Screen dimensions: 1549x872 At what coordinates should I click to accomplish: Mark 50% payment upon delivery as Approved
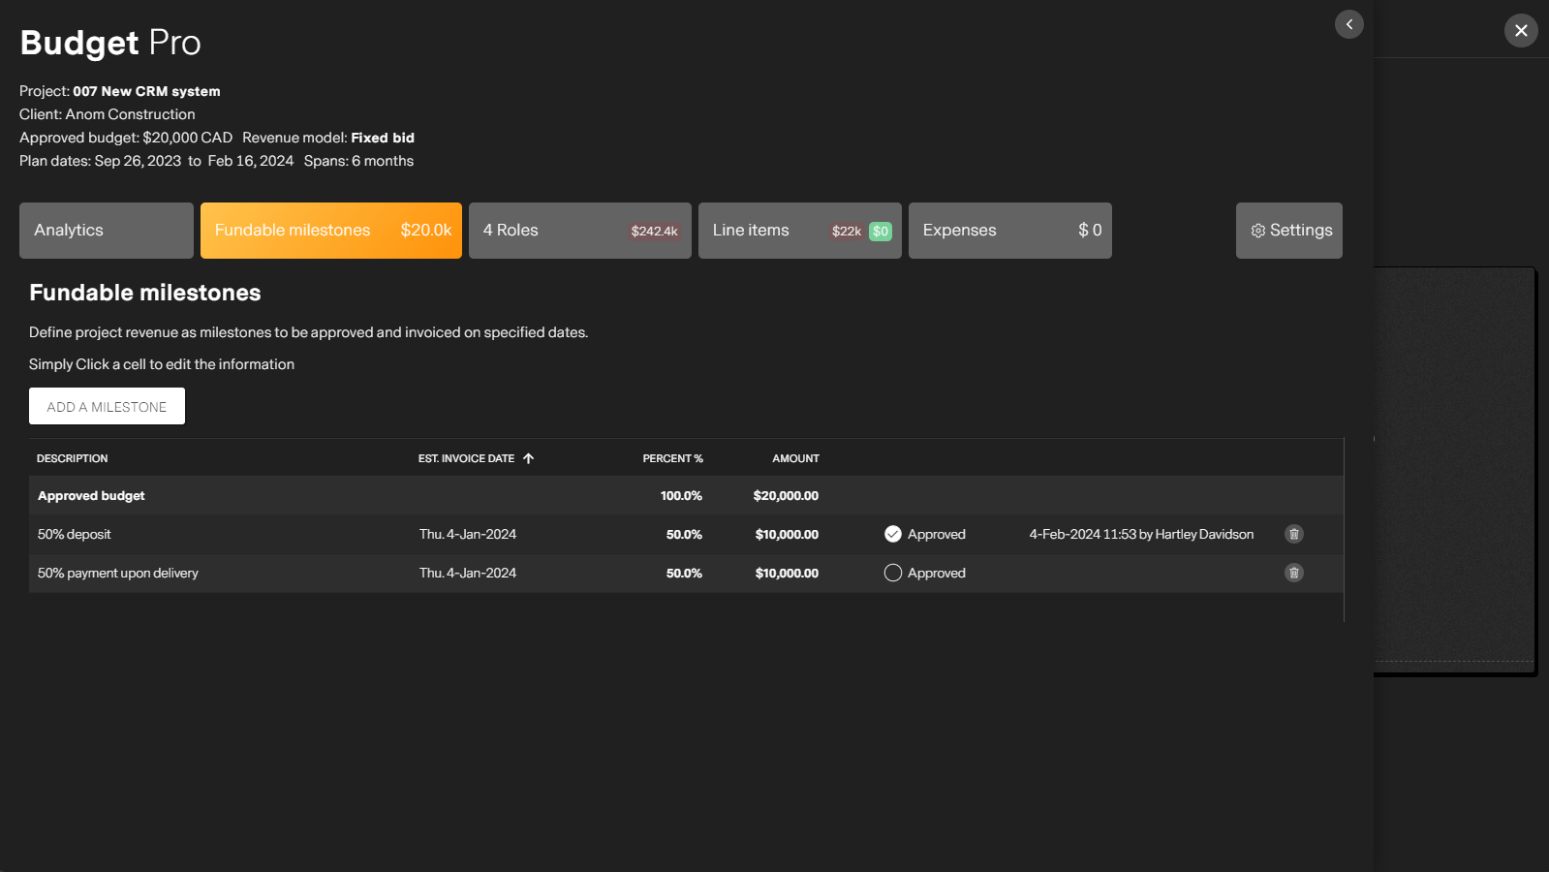[893, 573]
